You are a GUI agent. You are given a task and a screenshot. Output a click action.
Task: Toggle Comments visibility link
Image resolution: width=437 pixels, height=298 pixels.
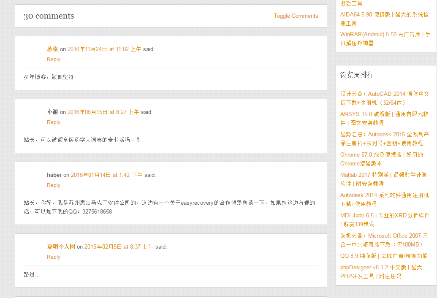tap(296, 16)
